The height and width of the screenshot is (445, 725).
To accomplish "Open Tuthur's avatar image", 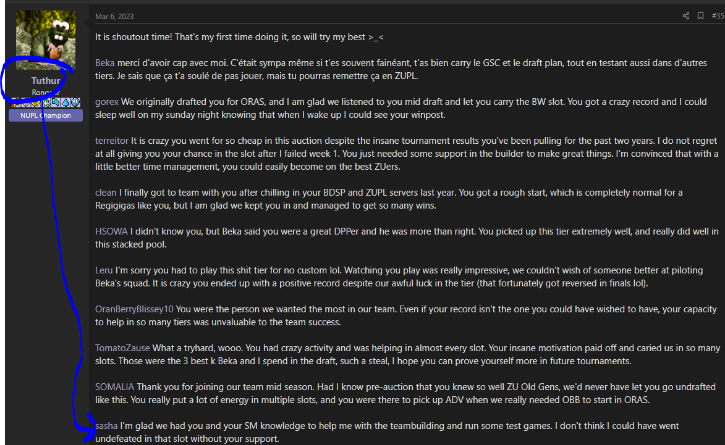I will (46, 40).
